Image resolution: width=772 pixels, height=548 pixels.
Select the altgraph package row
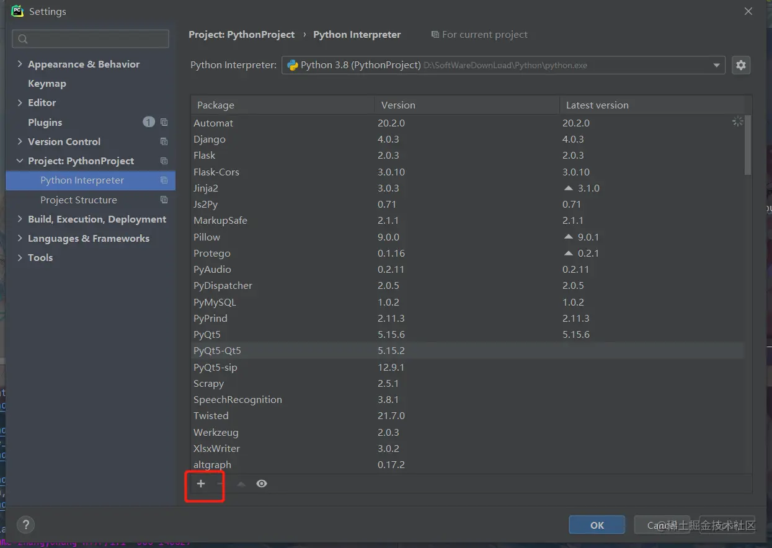point(468,464)
